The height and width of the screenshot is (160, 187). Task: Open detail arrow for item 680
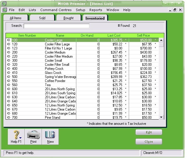coord(9,113)
